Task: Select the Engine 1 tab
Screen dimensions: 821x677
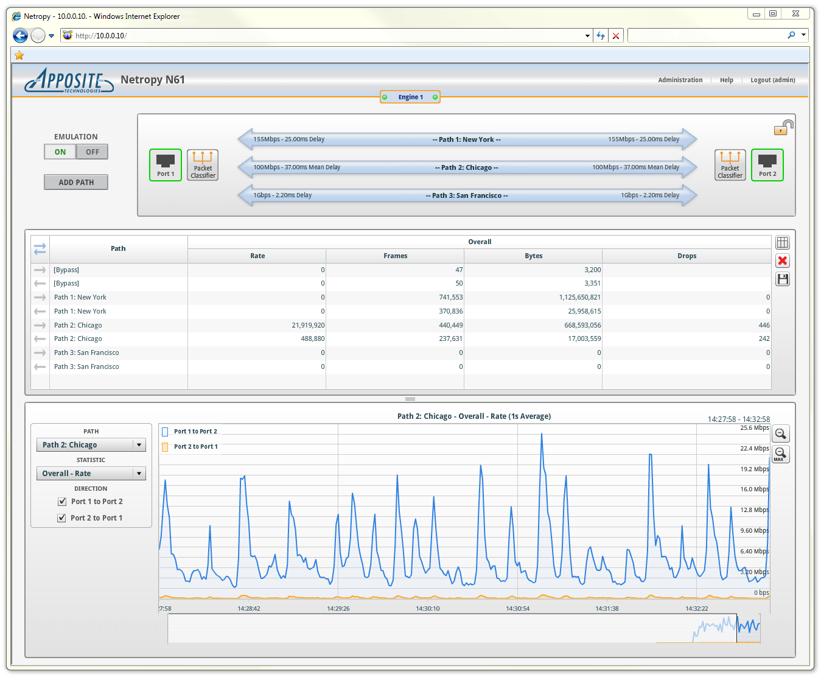Action: pos(410,97)
